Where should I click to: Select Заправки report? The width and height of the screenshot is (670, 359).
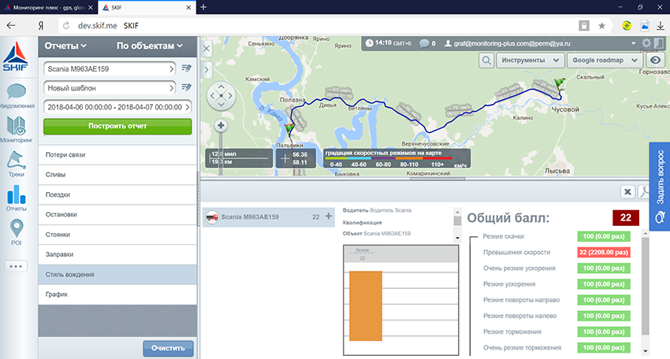point(117,254)
